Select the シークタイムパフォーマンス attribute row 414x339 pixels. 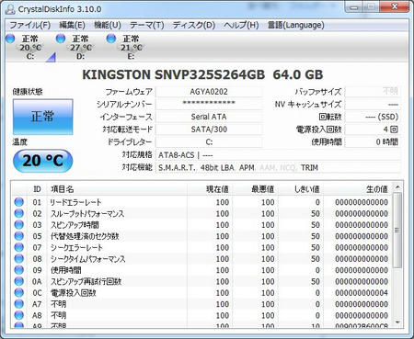pyautogui.click(x=201, y=259)
